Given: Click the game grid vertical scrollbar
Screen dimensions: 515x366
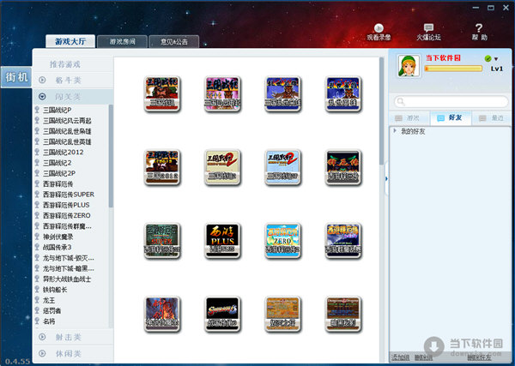Looking at the screenshot, I should (x=381, y=111).
